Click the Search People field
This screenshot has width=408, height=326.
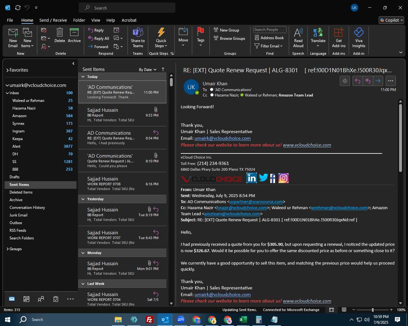pyautogui.click(x=270, y=30)
